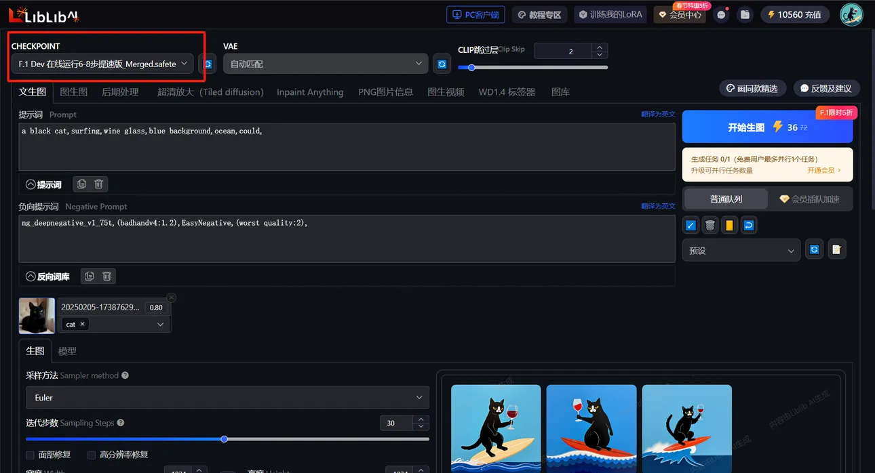Click 翻译为英文 above the positive prompt
This screenshot has height=473, width=875.
658,114
